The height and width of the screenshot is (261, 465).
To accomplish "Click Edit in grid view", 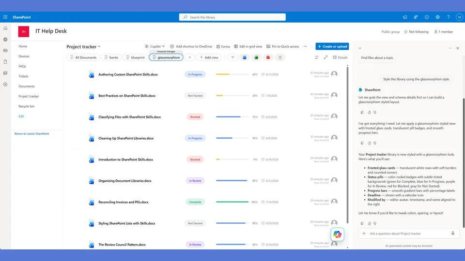I will coord(248,46).
